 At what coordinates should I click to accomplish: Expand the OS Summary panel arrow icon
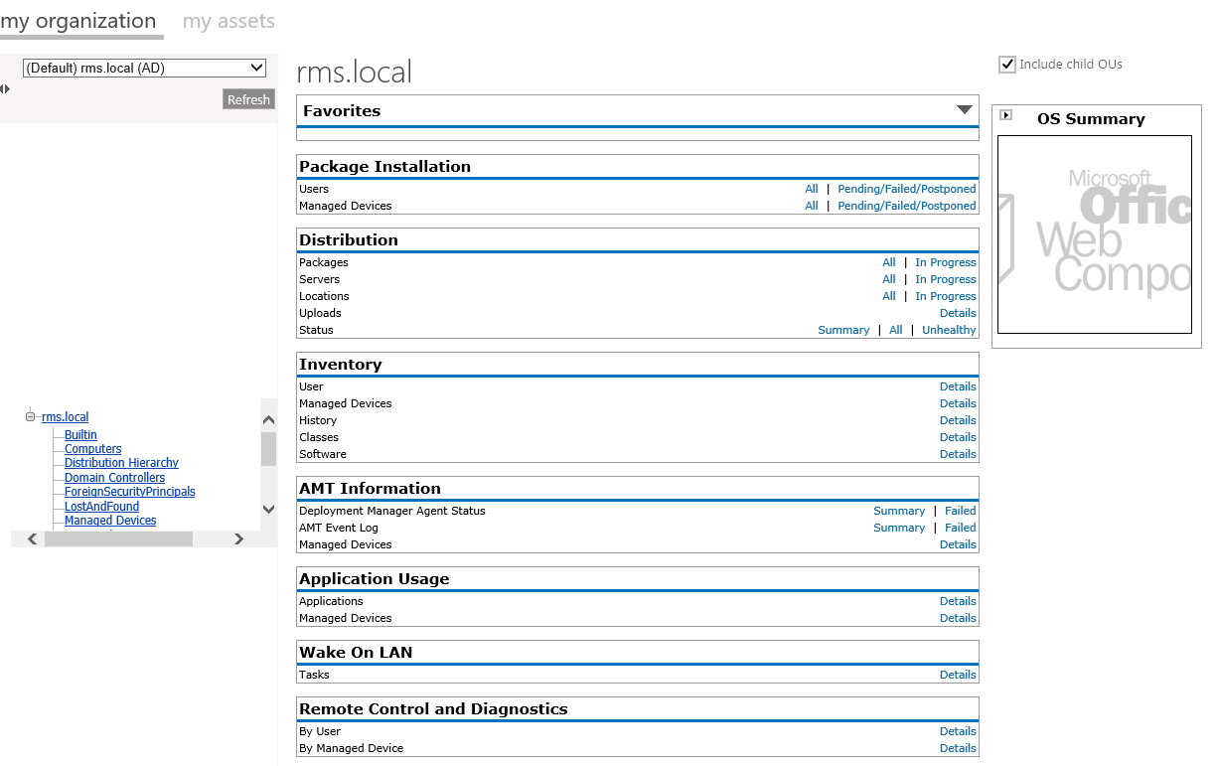tap(1005, 115)
